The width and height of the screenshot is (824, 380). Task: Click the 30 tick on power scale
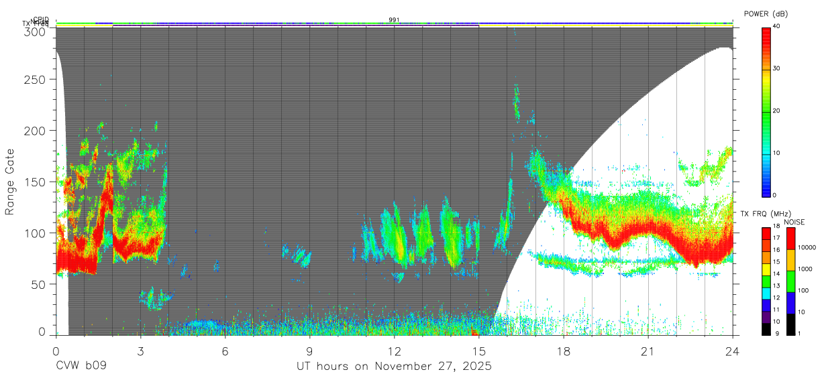776,69
